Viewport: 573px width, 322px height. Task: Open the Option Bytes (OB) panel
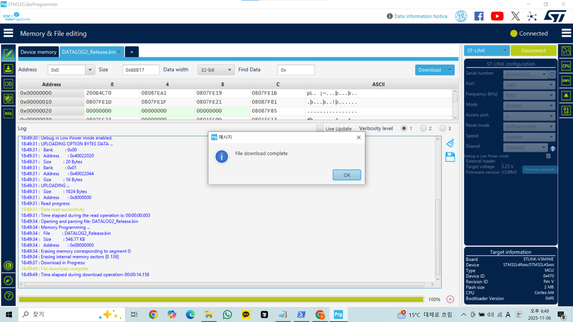tap(8, 84)
